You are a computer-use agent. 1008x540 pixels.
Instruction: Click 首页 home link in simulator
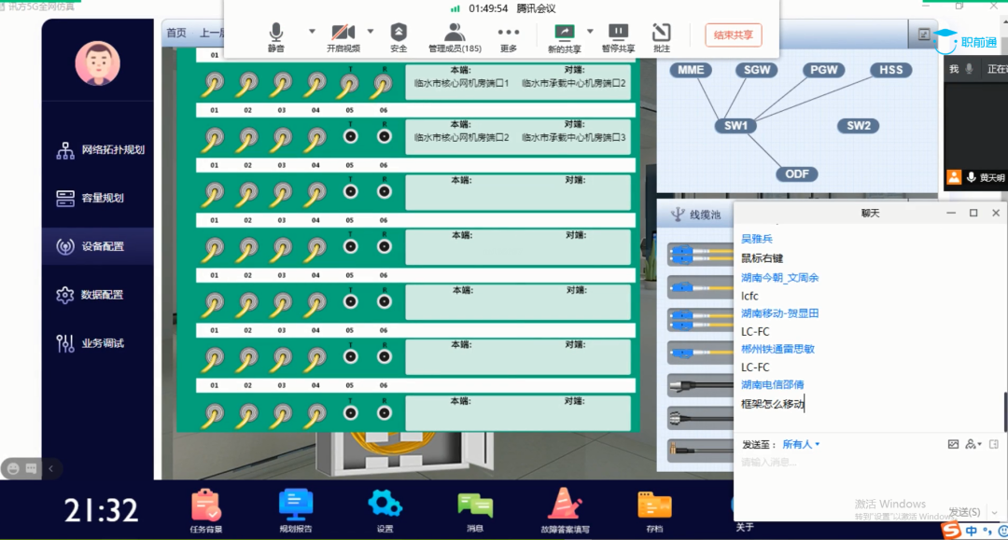pyautogui.click(x=175, y=33)
